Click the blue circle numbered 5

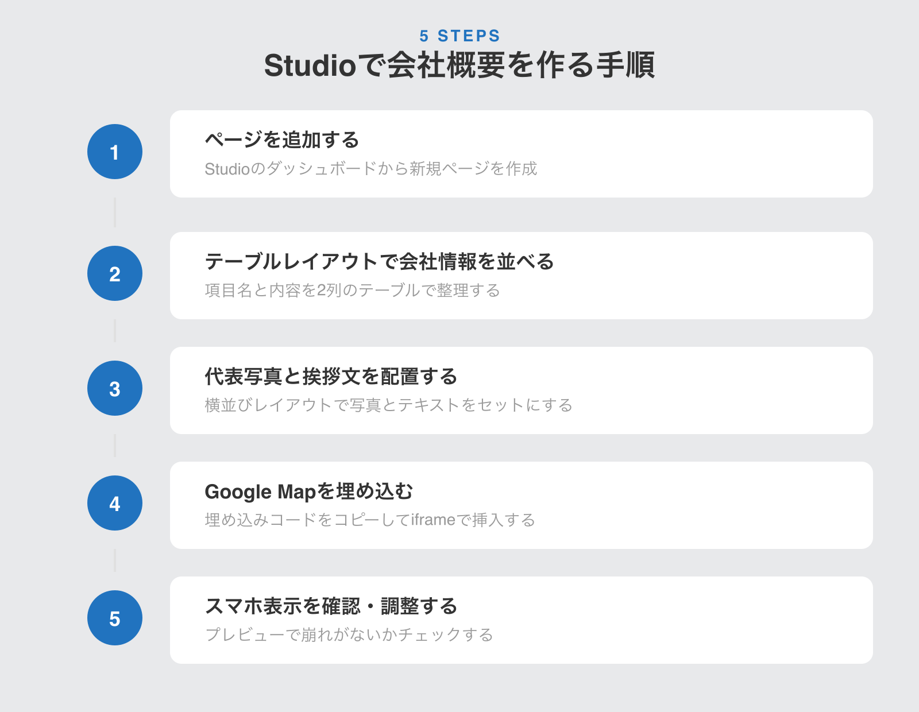pyautogui.click(x=115, y=618)
